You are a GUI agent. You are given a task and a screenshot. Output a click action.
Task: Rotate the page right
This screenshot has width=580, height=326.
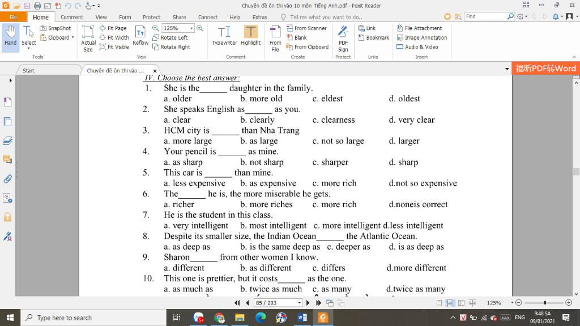tap(171, 47)
